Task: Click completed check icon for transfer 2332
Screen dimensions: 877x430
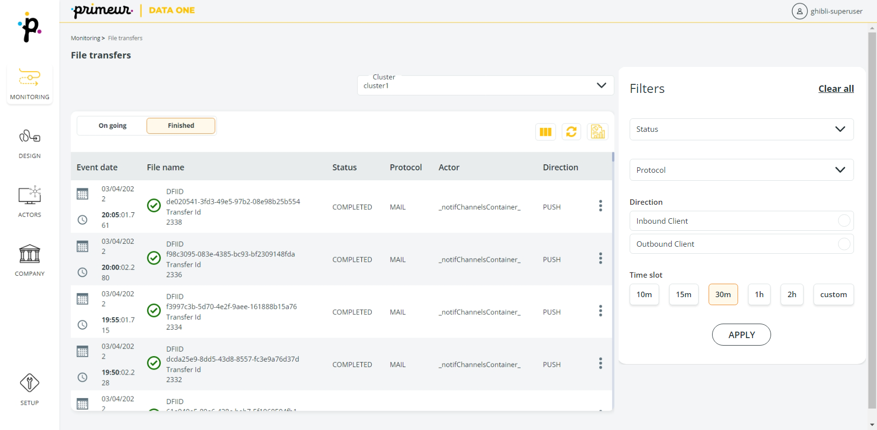Action: tap(154, 363)
